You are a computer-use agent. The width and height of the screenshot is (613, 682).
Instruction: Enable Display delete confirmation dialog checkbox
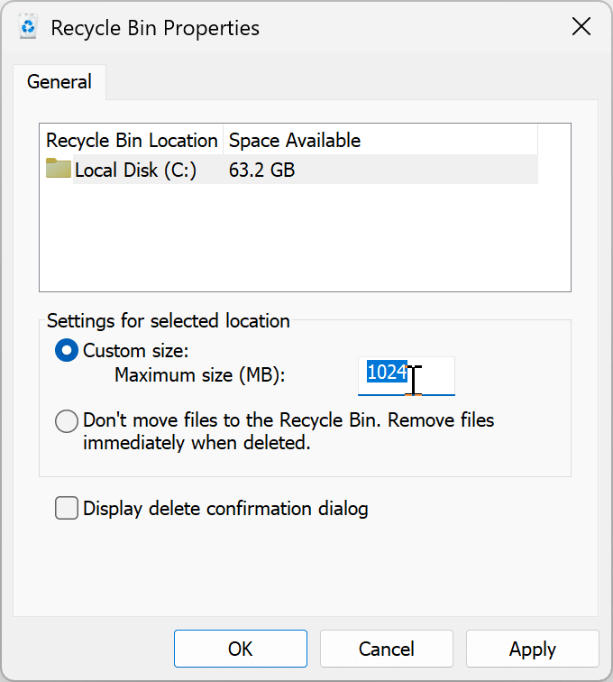67,508
